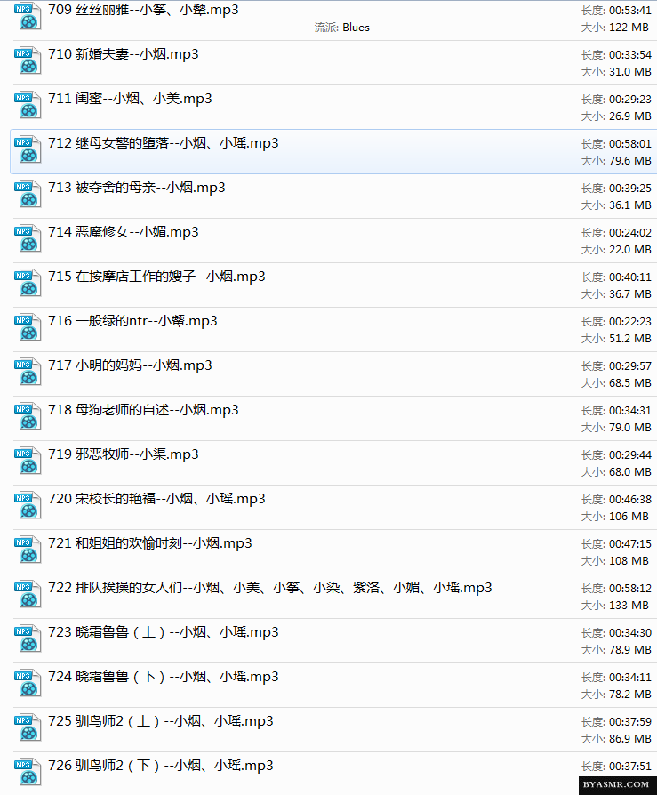Click the size value 86.9 MB
Screen dimensions: 657x795
click(x=630, y=739)
